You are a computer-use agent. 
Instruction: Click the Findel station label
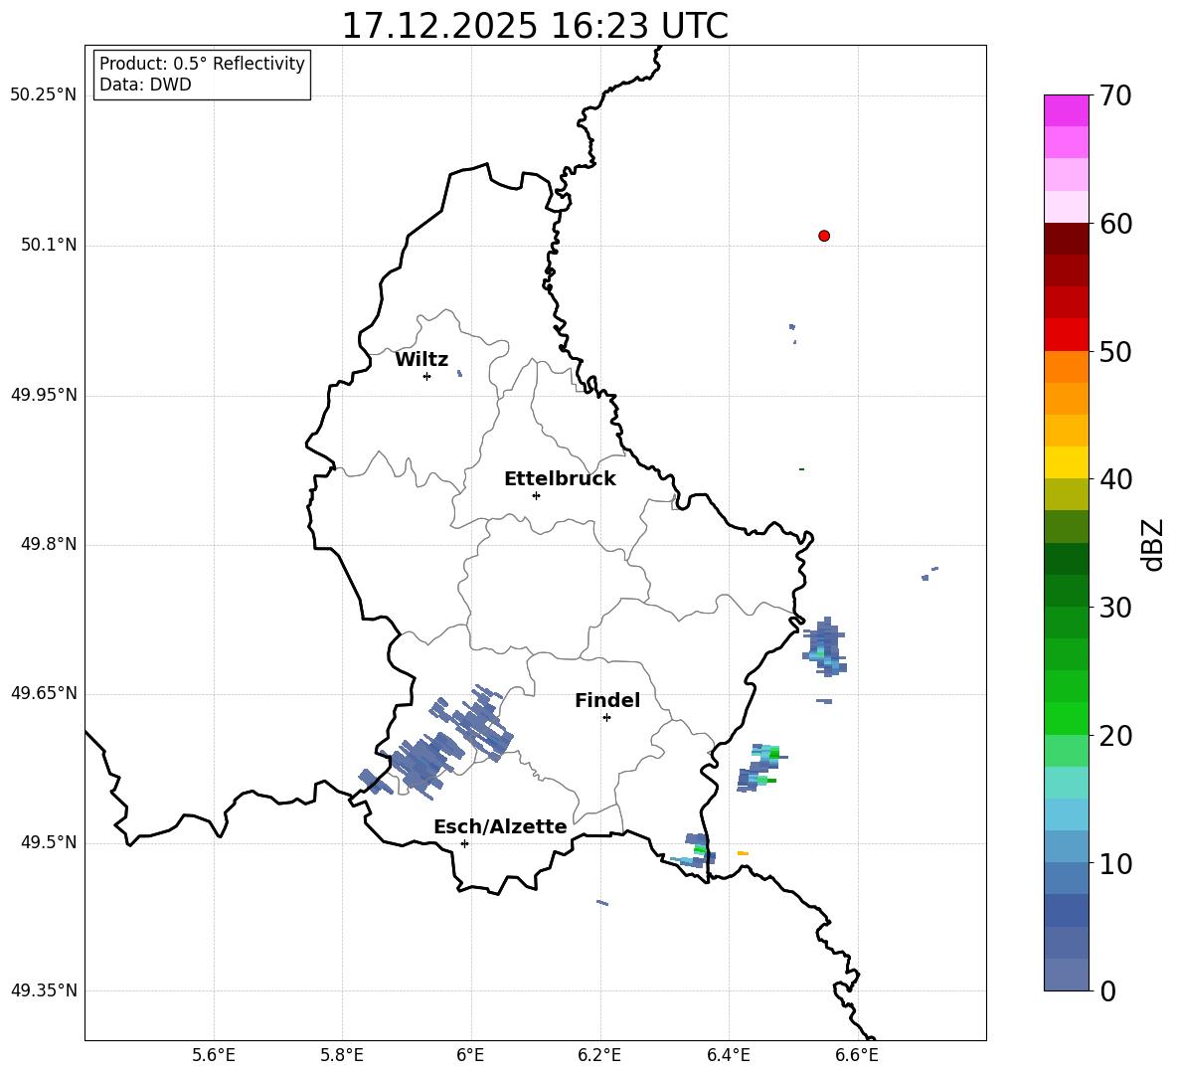[607, 700]
